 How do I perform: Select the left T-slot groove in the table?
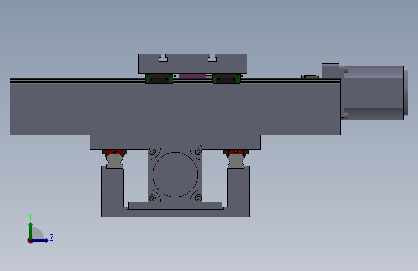point(163,58)
